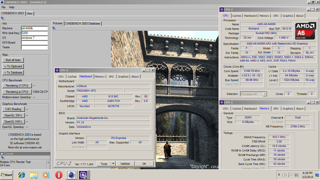Viewport: 320px width, 180px height.
Task: Select the CINEBENCH 2003 Database tab
Action: click(x=83, y=24)
